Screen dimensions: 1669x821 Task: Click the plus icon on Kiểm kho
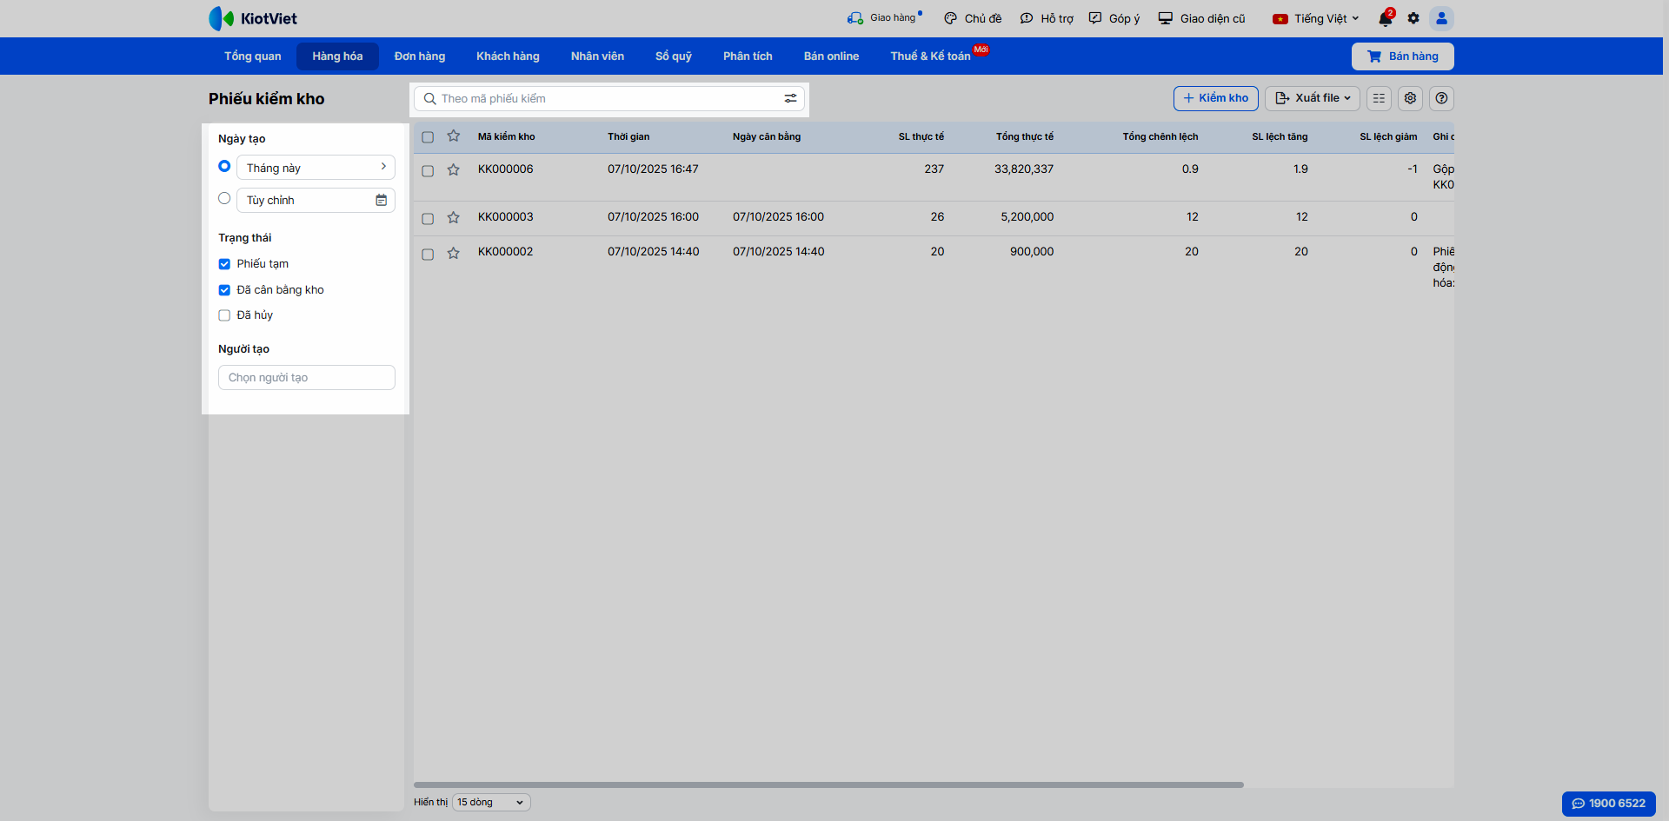tap(1188, 98)
